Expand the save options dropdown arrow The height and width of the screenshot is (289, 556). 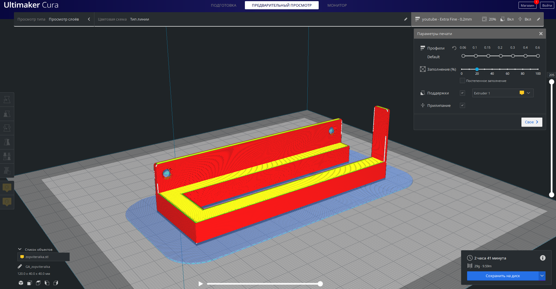tap(542, 276)
